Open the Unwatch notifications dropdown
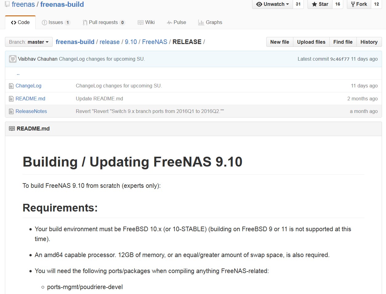 pos(272,4)
